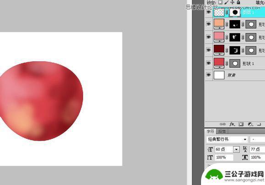Image resolution: width=265 pixels, height=185 pixels.
Task: Switch to the 段落 tab
Action: click(x=222, y=132)
